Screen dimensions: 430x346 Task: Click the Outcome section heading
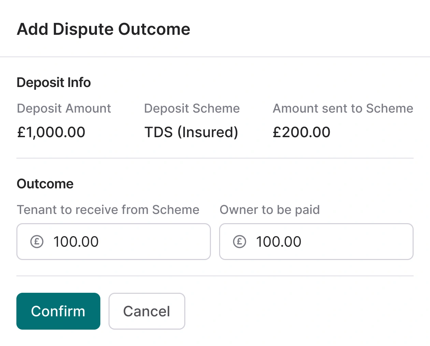(45, 184)
